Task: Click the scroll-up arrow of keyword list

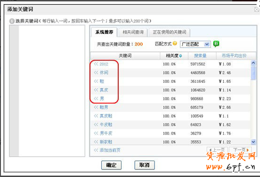Action: pyautogui.click(x=253, y=63)
